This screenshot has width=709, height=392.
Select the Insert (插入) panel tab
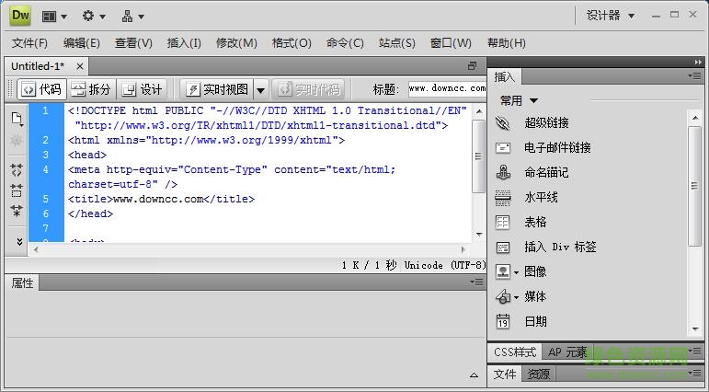pyautogui.click(x=505, y=77)
